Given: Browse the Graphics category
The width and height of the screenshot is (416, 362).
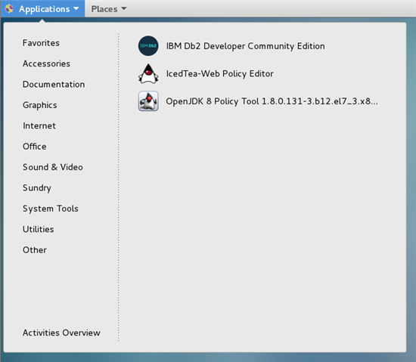Looking at the screenshot, I should click(40, 105).
